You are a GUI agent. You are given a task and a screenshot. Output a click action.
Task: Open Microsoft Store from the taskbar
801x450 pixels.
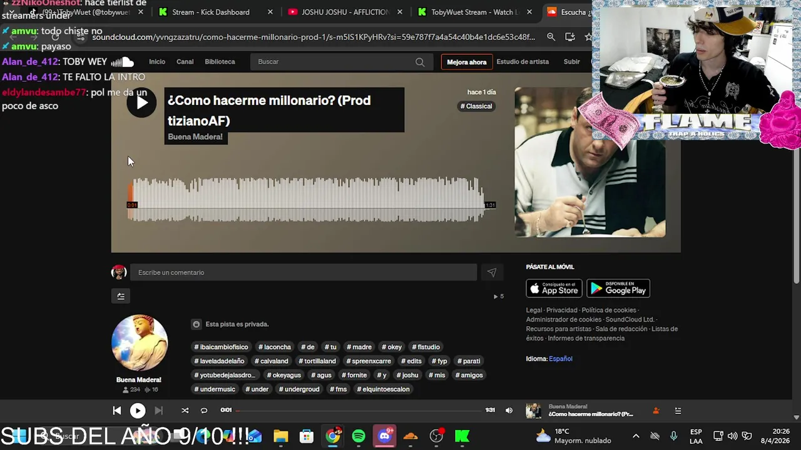pyautogui.click(x=306, y=436)
